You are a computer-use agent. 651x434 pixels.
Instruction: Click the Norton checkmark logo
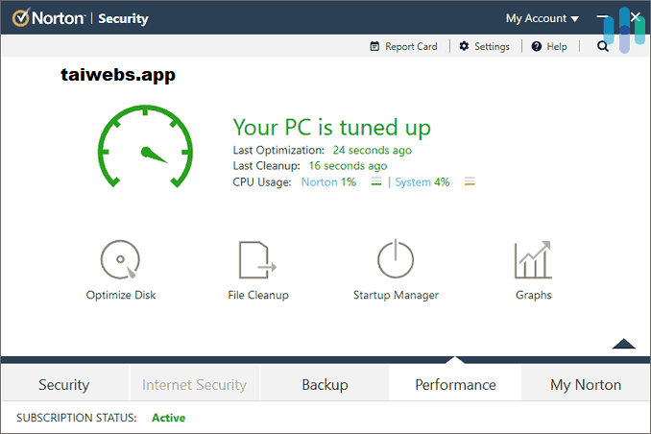(20, 18)
